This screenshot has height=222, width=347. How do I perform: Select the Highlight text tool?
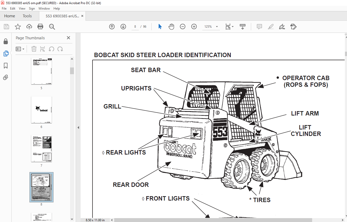271,27
